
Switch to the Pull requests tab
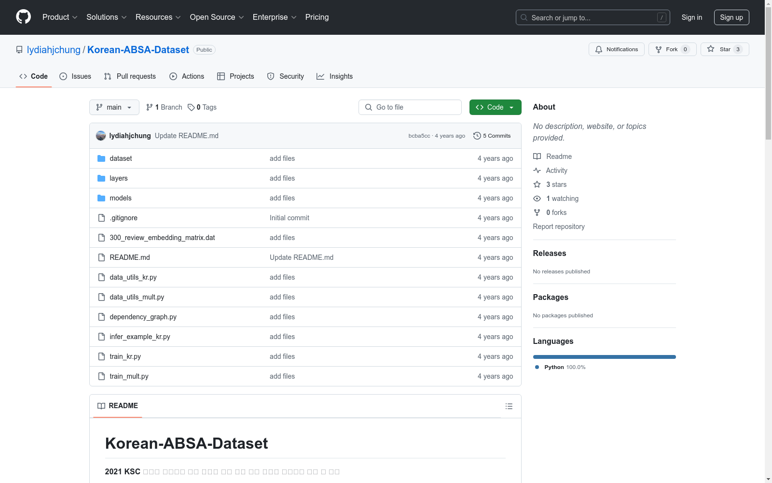tap(130, 76)
